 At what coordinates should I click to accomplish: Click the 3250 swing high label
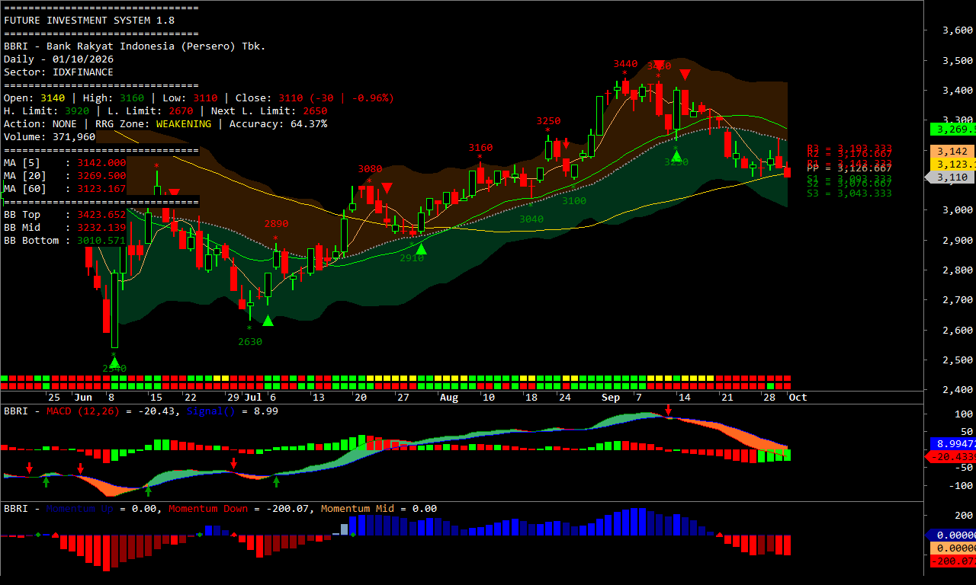[x=548, y=121]
